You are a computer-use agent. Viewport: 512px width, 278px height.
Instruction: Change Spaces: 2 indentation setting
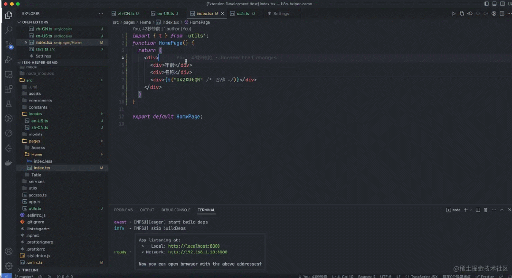366,276
